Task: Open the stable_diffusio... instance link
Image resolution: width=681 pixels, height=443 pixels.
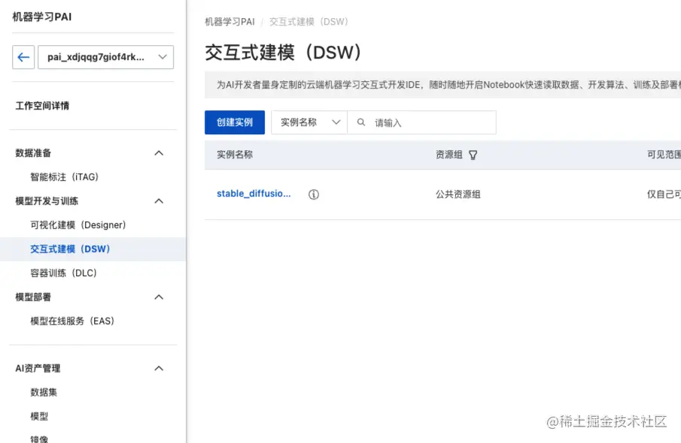Action: click(x=254, y=194)
